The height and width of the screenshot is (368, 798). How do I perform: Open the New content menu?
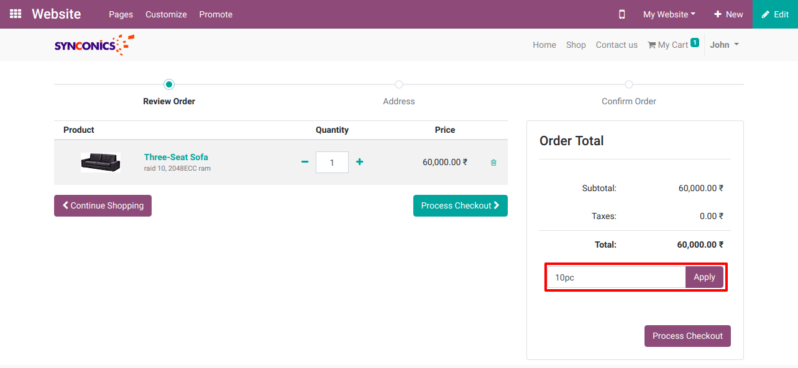tap(728, 14)
